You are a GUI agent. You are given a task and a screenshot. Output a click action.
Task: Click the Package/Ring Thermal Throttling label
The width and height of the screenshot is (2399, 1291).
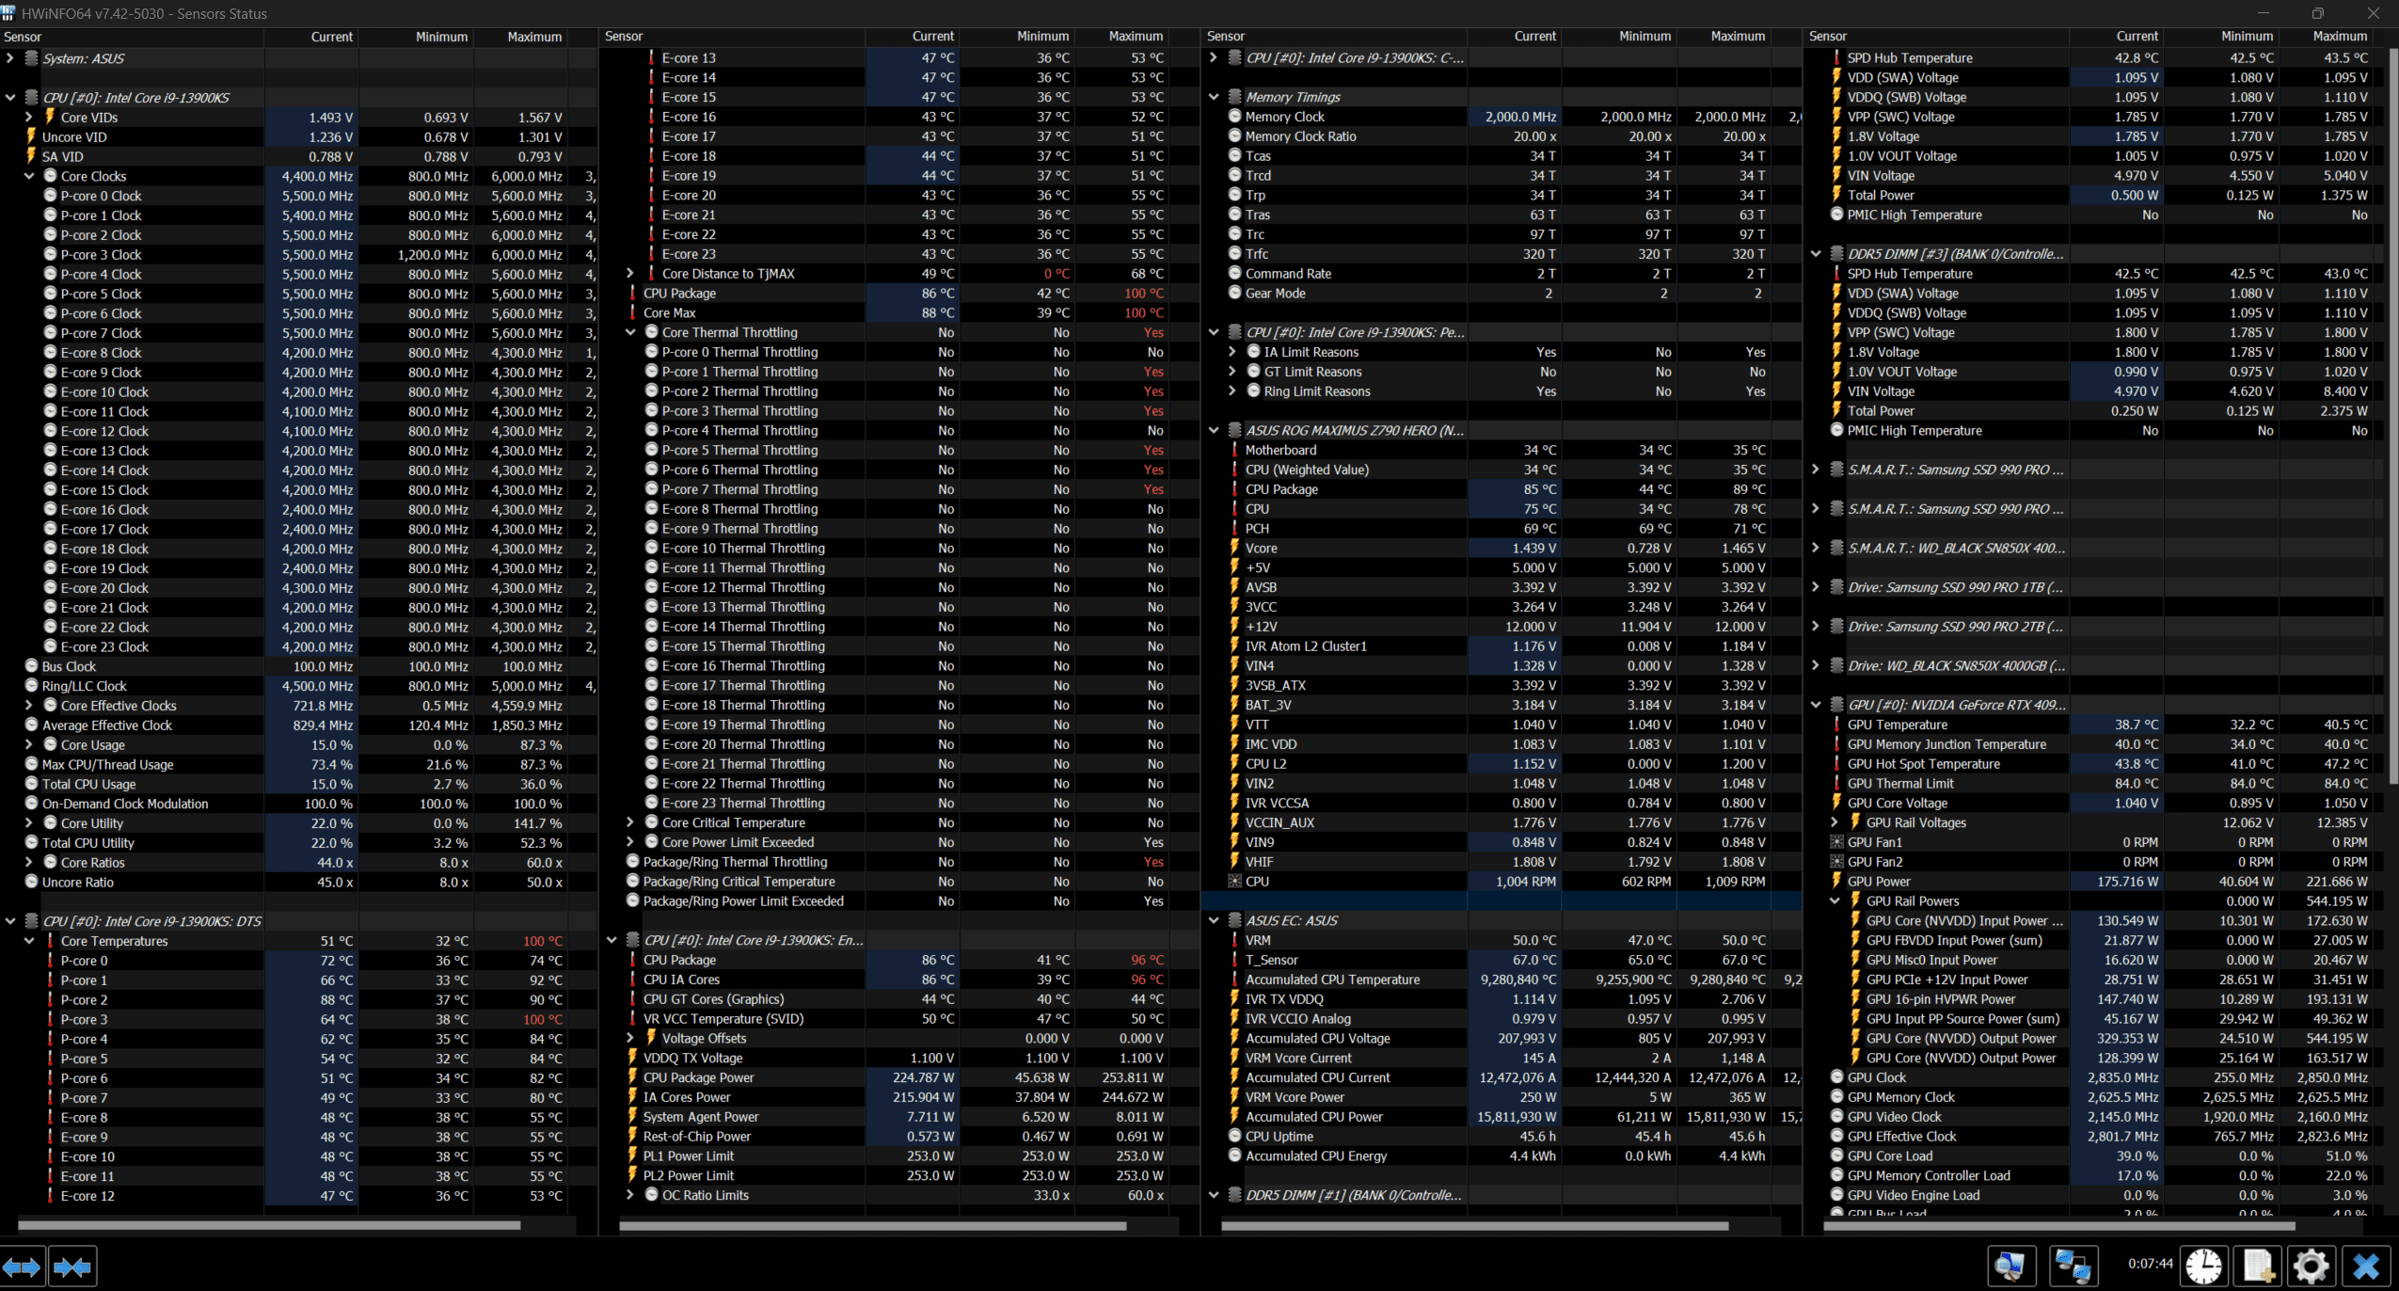coord(735,862)
